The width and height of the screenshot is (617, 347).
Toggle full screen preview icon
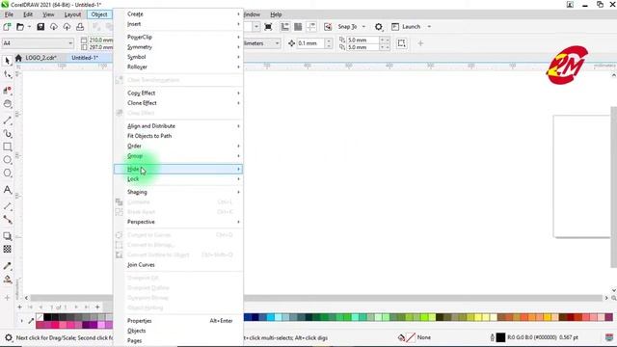click(268, 27)
